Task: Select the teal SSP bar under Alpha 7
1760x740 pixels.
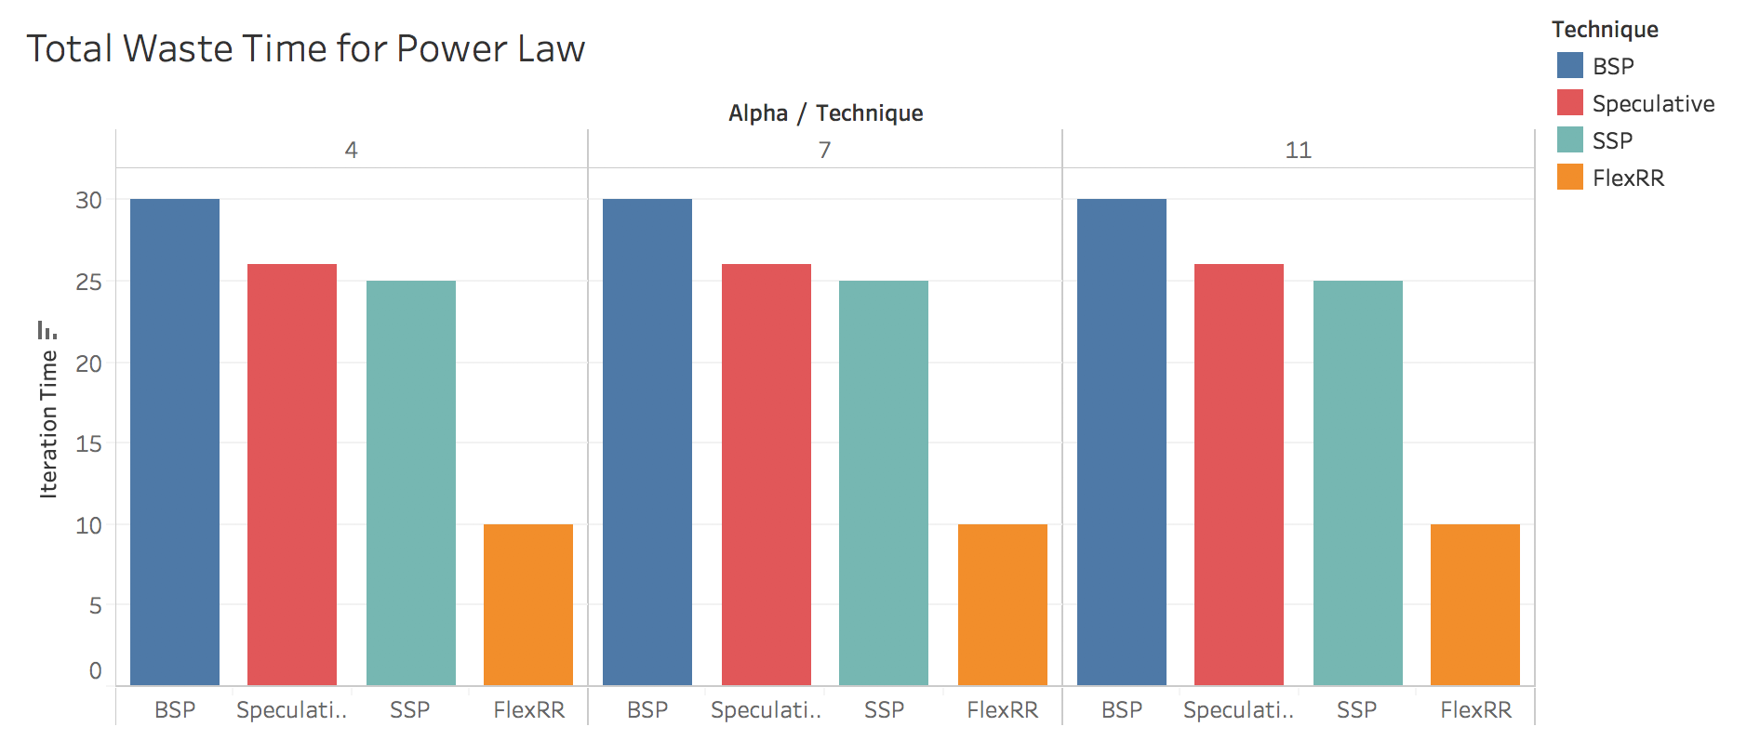Action: (883, 483)
